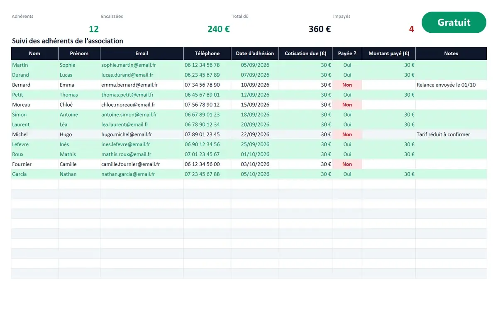
Task: Click the hugo.michel@email.fr email cell
Action: coord(142,134)
